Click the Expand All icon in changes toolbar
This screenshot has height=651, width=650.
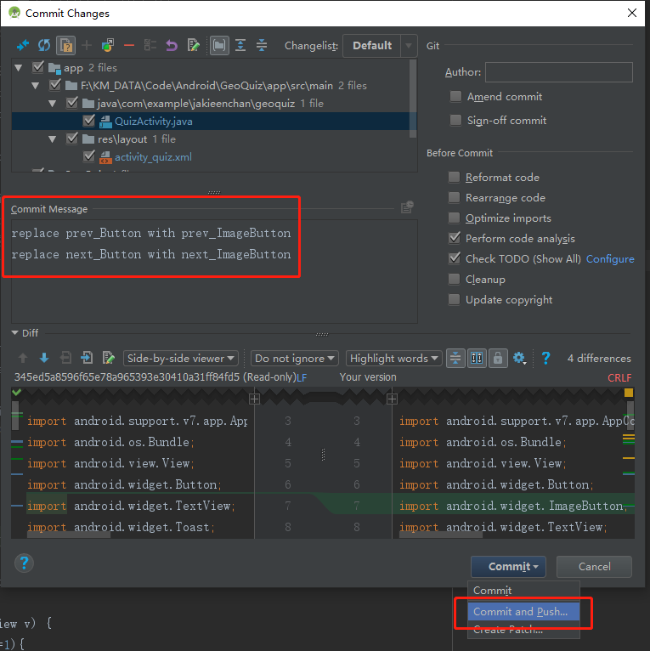pyautogui.click(x=240, y=45)
